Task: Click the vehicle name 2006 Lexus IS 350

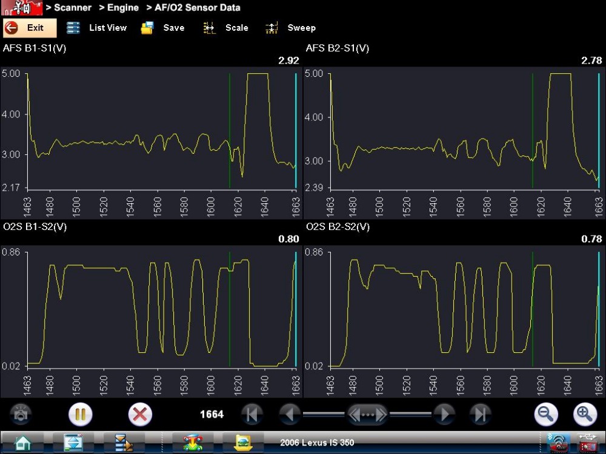Action: pyautogui.click(x=317, y=442)
